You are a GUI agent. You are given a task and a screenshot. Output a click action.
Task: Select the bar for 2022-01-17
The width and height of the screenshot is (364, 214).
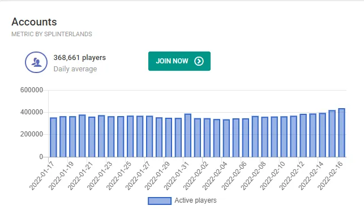point(53,137)
